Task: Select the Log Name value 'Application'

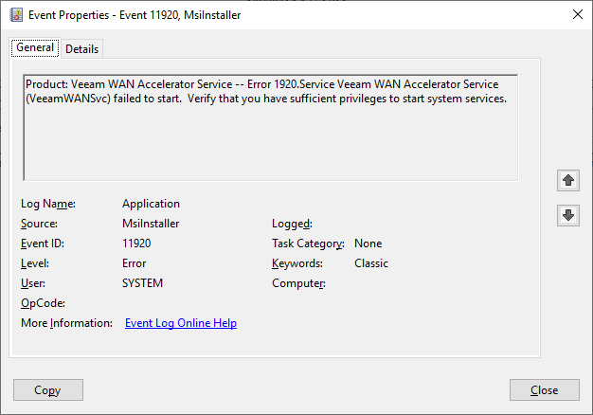Action: 151,204
